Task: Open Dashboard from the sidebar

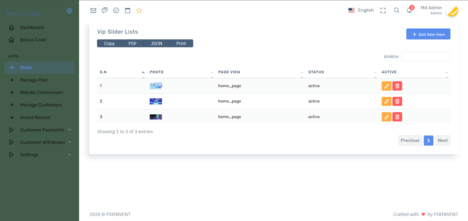Action: (x=39, y=28)
